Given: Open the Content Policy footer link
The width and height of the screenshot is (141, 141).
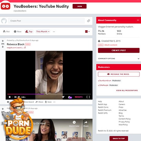Looking at the screenshot, I should click(x=125, y=119).
